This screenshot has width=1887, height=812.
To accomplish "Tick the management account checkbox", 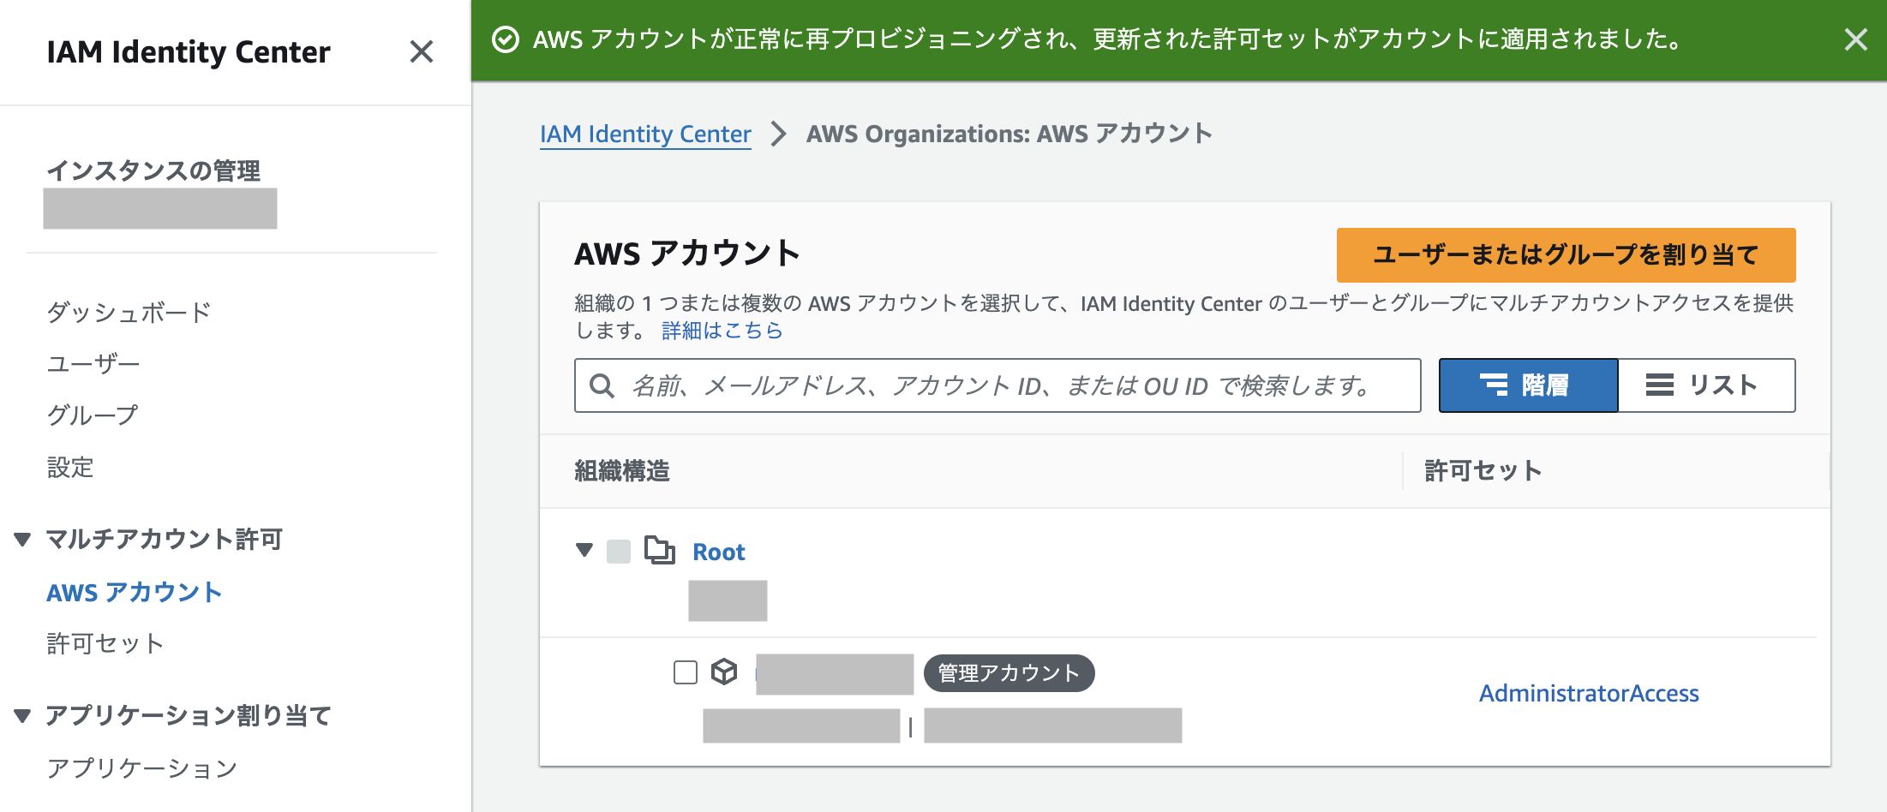I will tap(686, 672).
